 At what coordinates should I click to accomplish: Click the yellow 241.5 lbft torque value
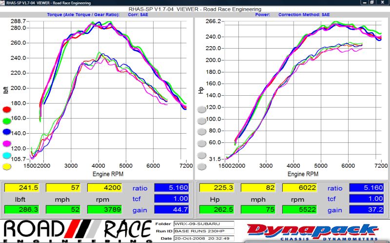[x=22, y=188]
